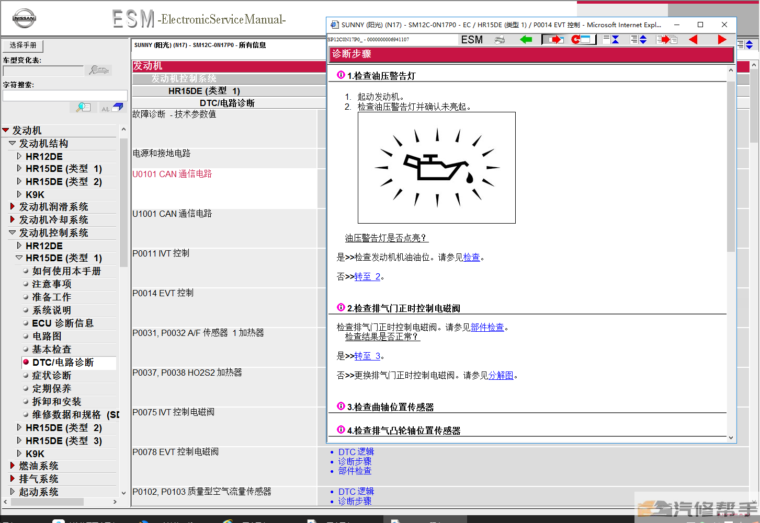The image size is (760, 523).
Task: Open ECU 诊断信息 in the tree
Action: [x=63, y=323]
